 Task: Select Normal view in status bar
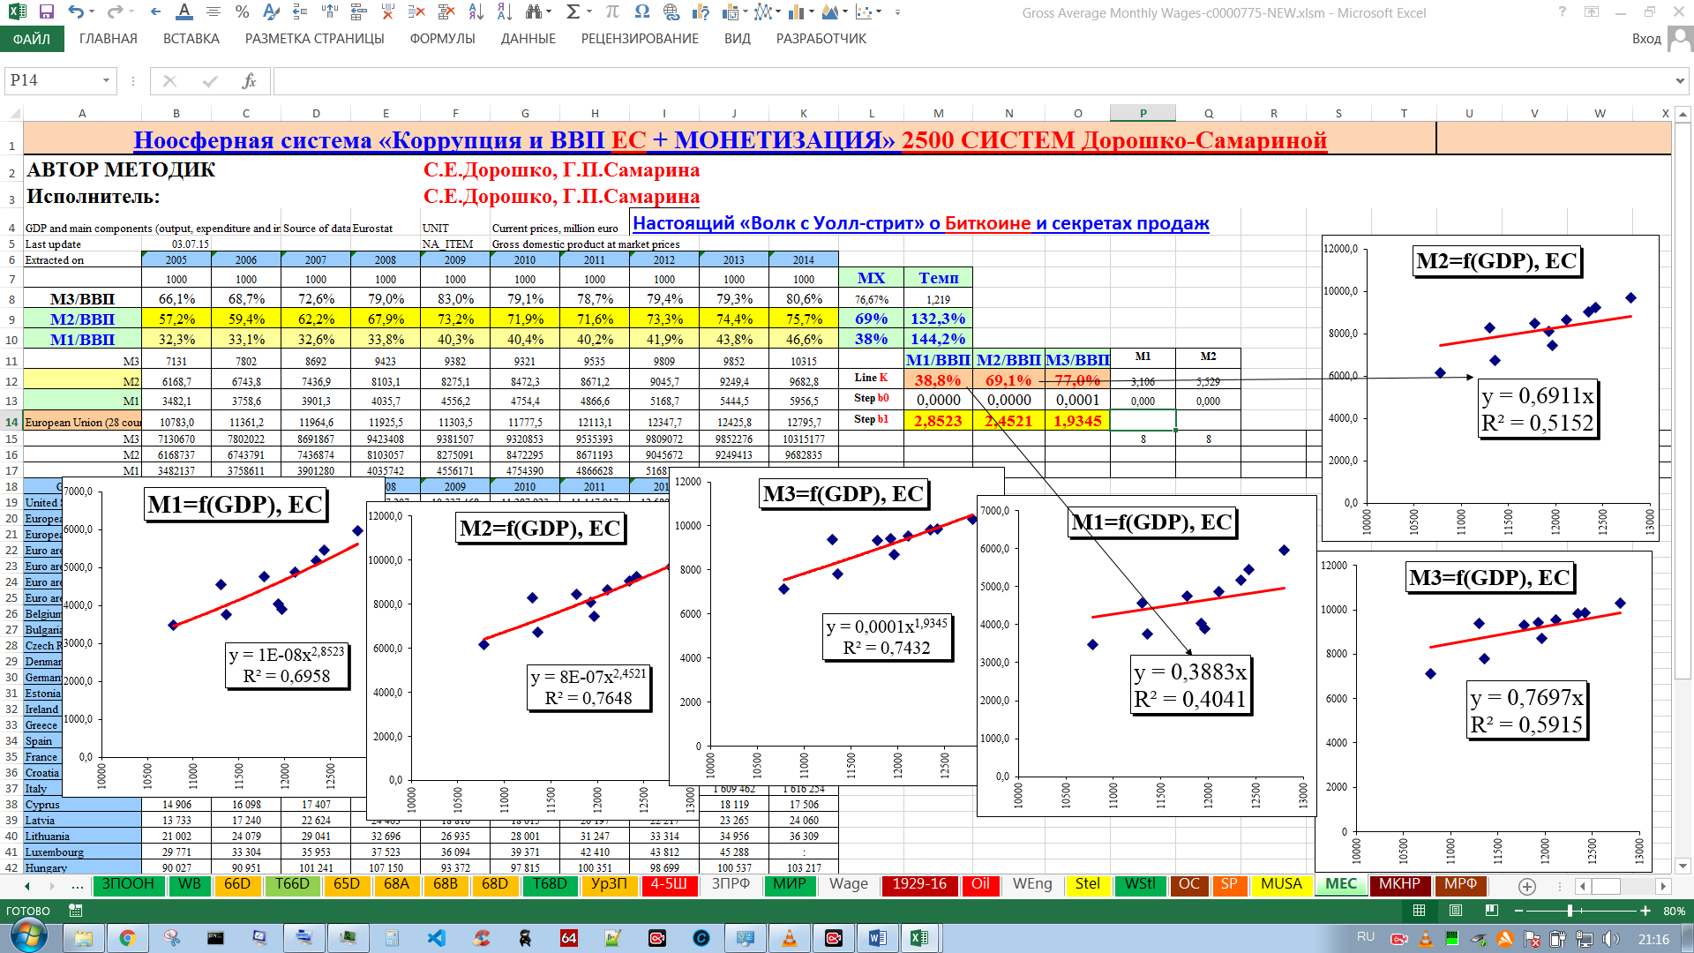point(1420,911)
